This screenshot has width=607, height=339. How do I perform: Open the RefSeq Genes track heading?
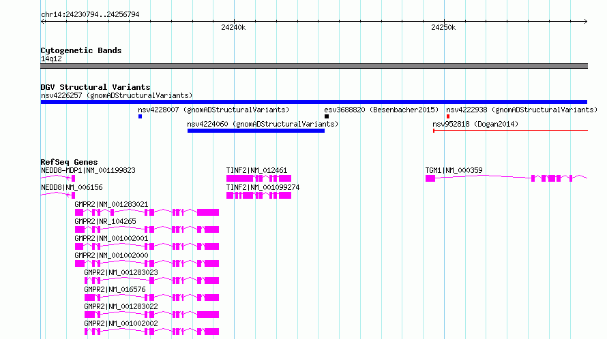pyautogui.click(x=69, y=162)
